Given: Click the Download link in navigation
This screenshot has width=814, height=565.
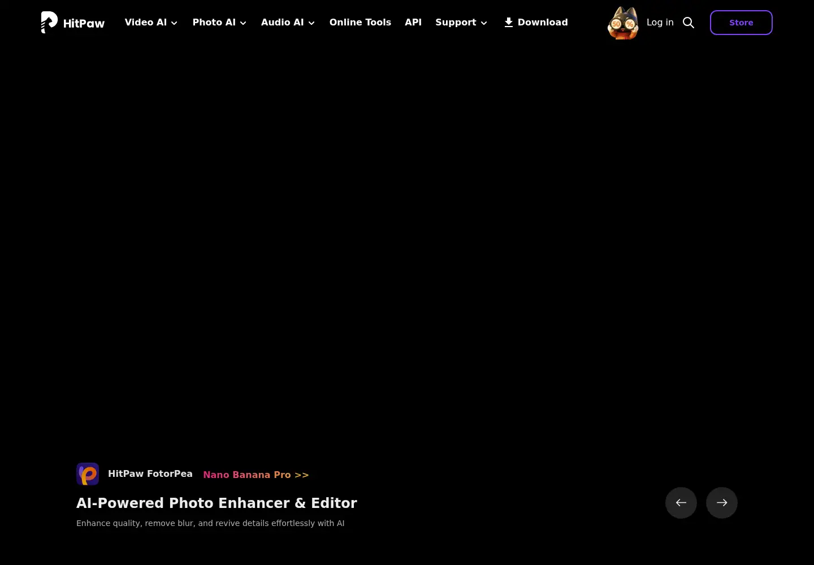Looking at the screenshot, I should pos(536,23).
